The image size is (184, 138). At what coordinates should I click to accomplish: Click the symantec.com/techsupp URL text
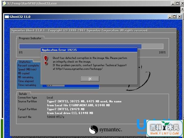click(x=79, y=69)
